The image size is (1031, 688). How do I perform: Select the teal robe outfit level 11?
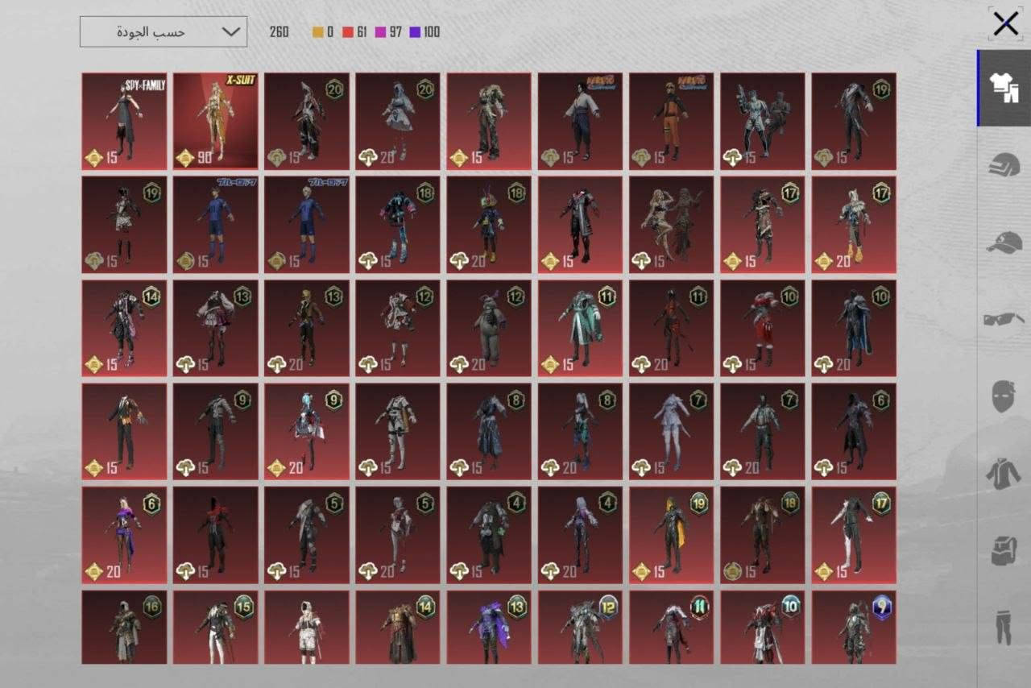(x=581, y=328)
